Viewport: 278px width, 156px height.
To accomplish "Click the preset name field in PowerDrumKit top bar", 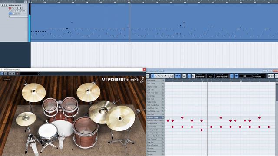I will (28, 73).
